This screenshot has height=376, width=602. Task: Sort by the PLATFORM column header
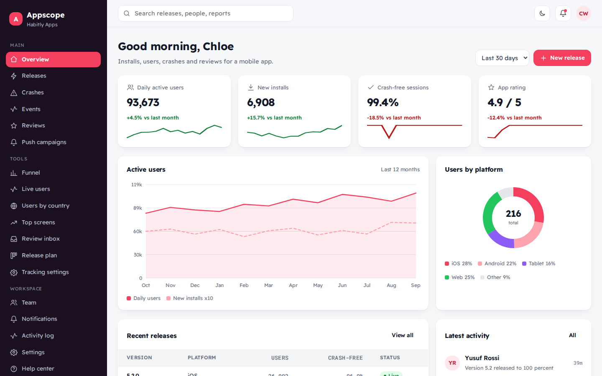tap(202, 358)
